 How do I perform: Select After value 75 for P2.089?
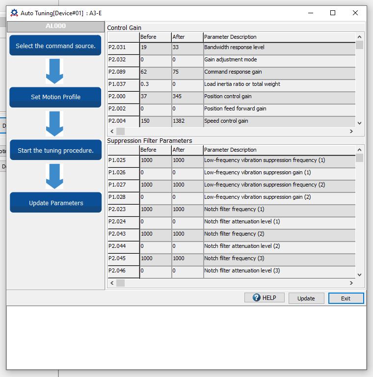pyautogui.click(x=187, y=73)
